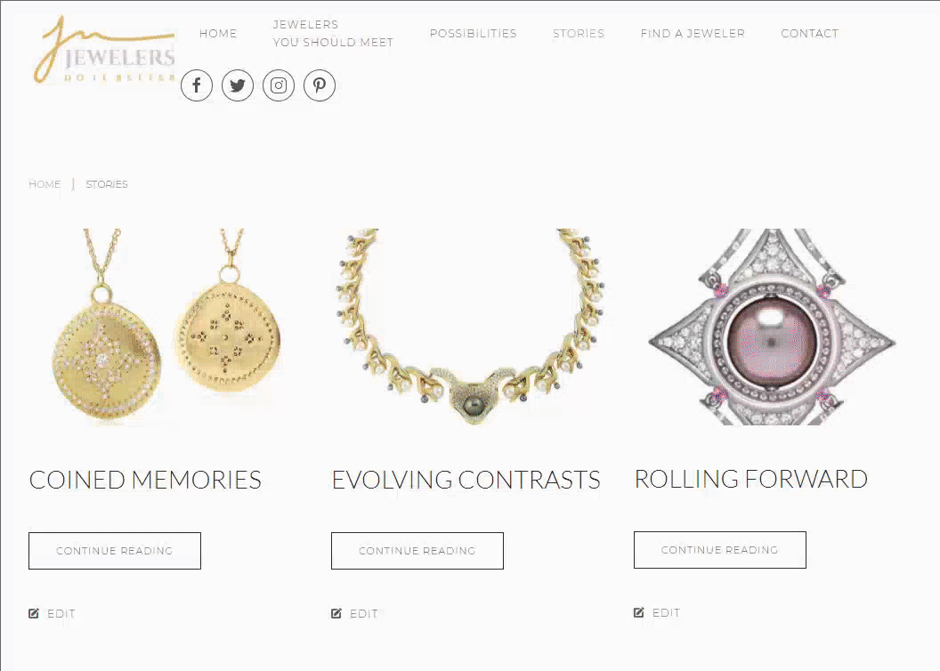Viewport: 940px width, 671px height.
Task: Open the Instagram social icon
Action: pos(279,85)
